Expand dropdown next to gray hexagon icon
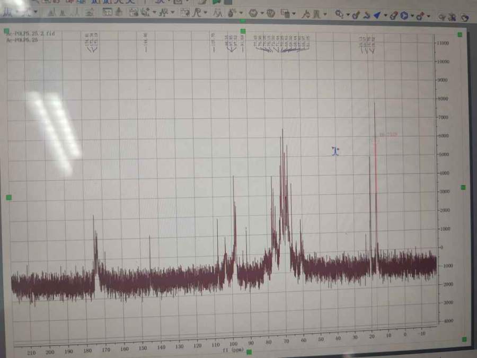The image size is (477, 358). (261, 13)
